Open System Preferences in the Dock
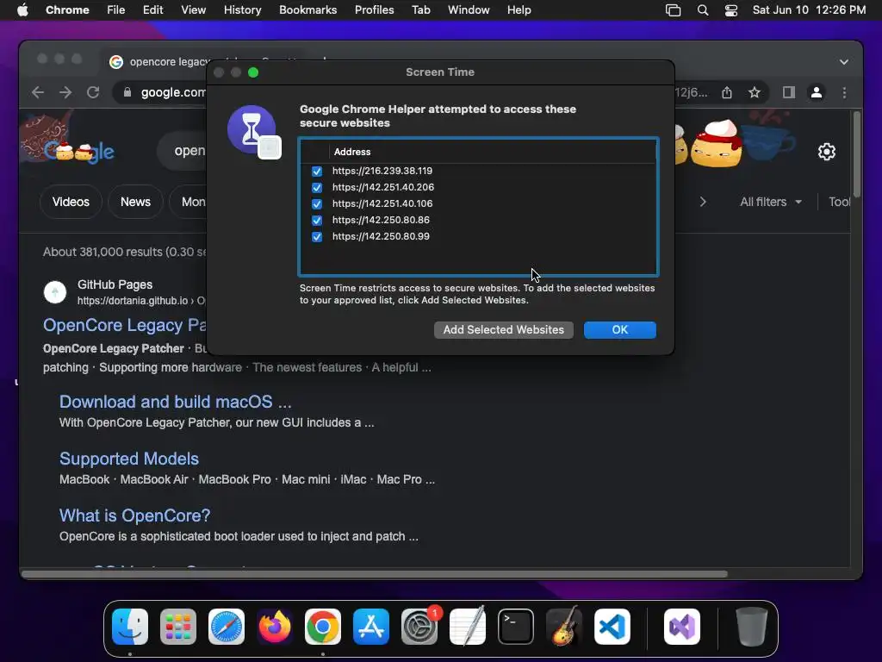This screenshot has width=882, height=662. coord(419,627)
